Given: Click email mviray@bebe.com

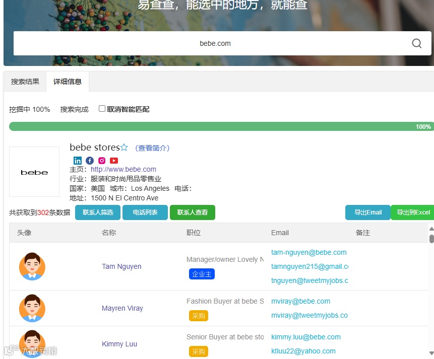Looking at the screenshot, I should point(300,301).
